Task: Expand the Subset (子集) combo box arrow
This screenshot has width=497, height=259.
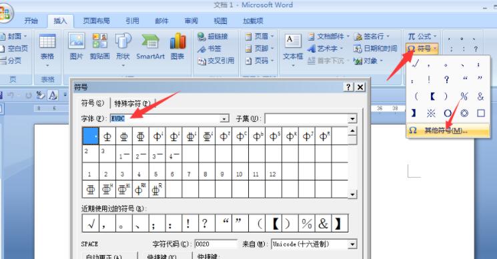Action: pos(352,119)
